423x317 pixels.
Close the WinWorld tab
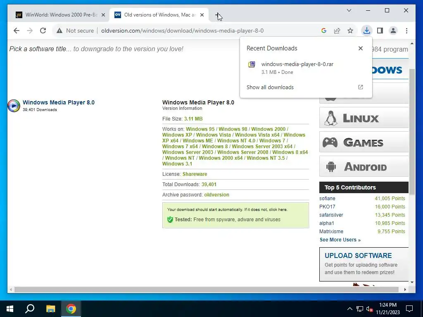click(103, 15)
